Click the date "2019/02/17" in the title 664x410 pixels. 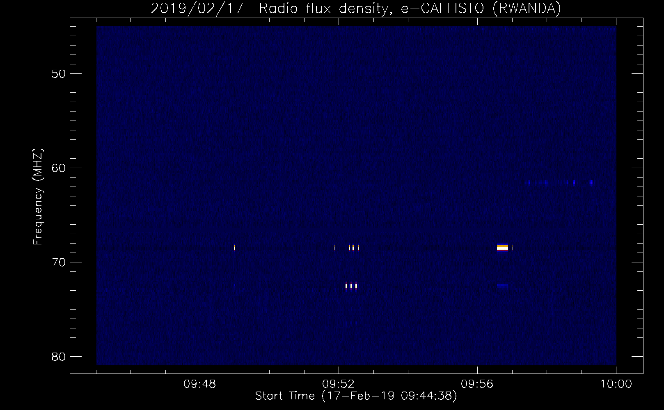click(x=197, y=8)
